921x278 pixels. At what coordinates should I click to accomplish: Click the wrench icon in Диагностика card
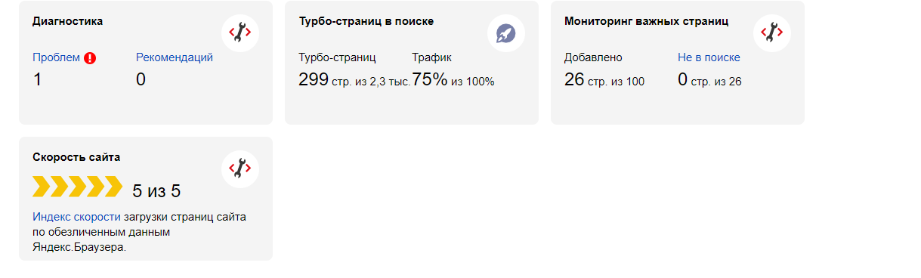pyautogui.click(x=240, y=33)
